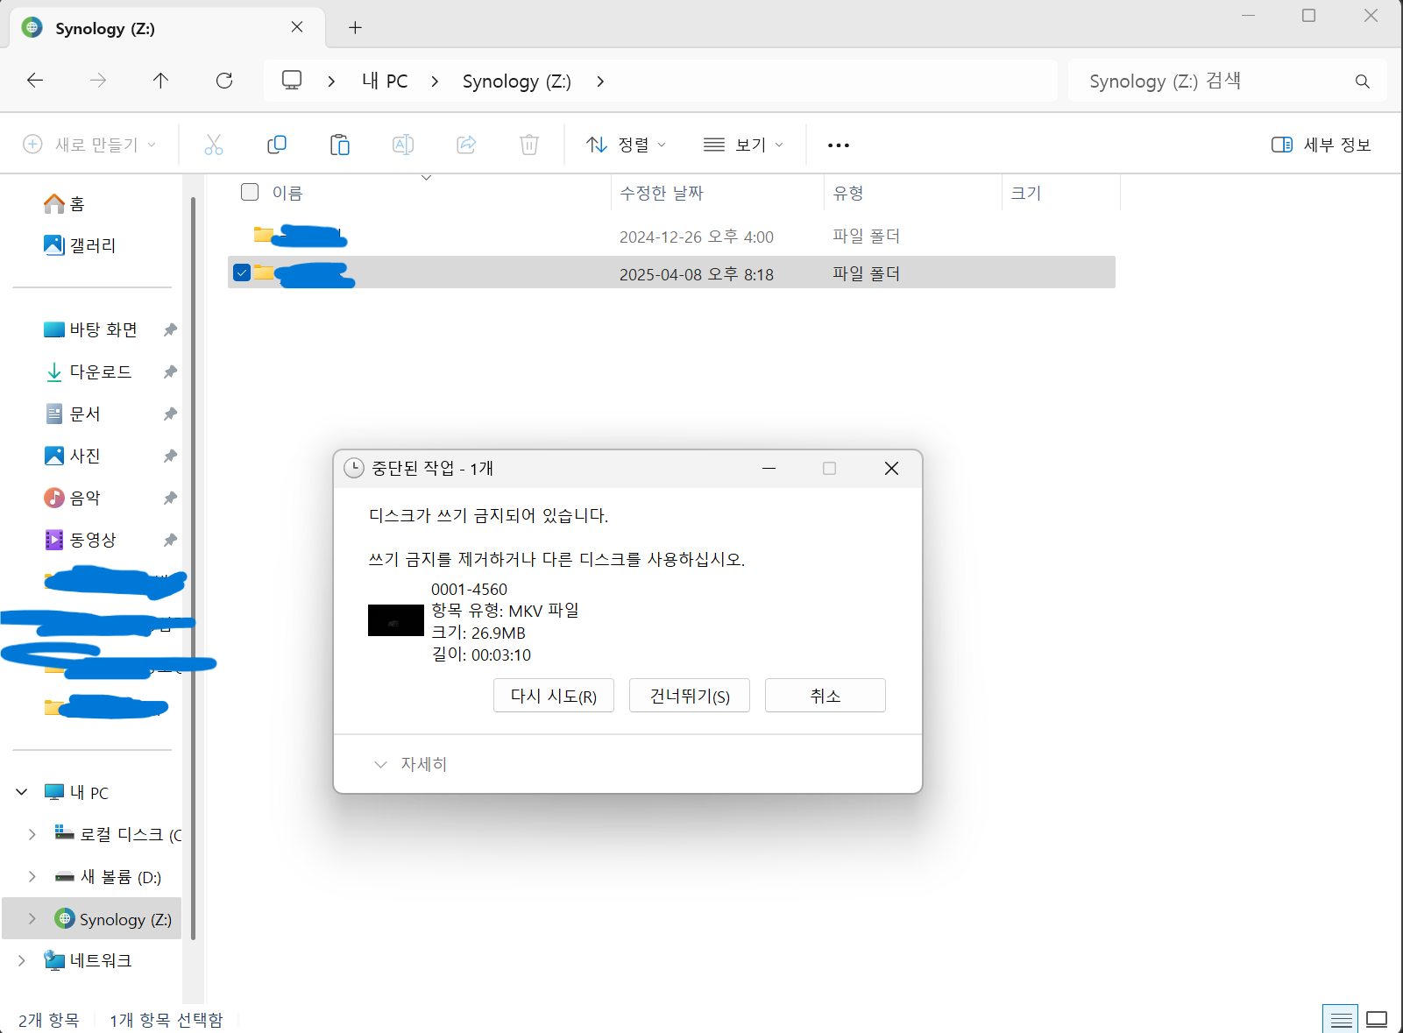Share the selected item

pyautogui.click(x=466, y=145)
